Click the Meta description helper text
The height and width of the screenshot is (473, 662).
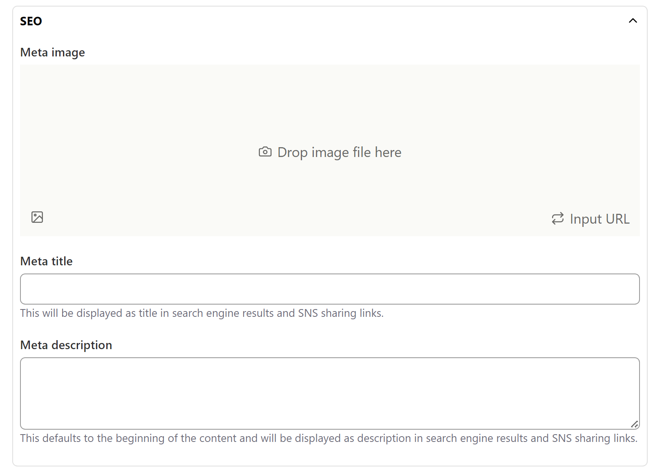click(x=329, y=438)
